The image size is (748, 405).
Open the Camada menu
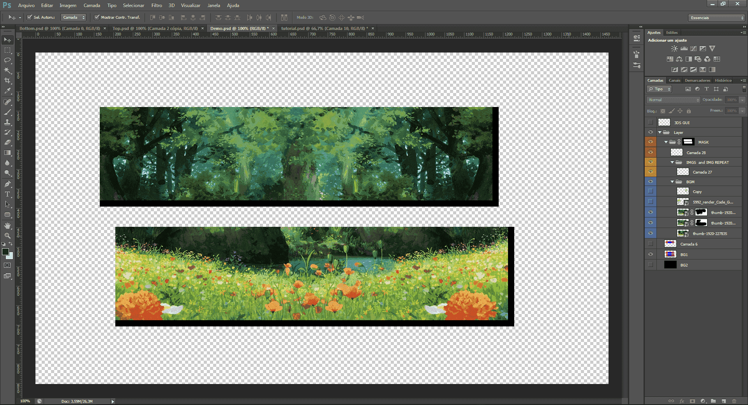tap(92, 5)
